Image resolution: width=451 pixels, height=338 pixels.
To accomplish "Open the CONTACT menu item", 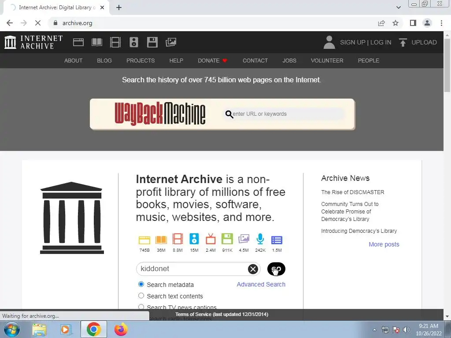I will (255, 61).
